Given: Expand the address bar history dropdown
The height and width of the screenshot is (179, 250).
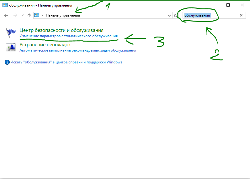Looking at the screenshot, I should tap(169, 16).
